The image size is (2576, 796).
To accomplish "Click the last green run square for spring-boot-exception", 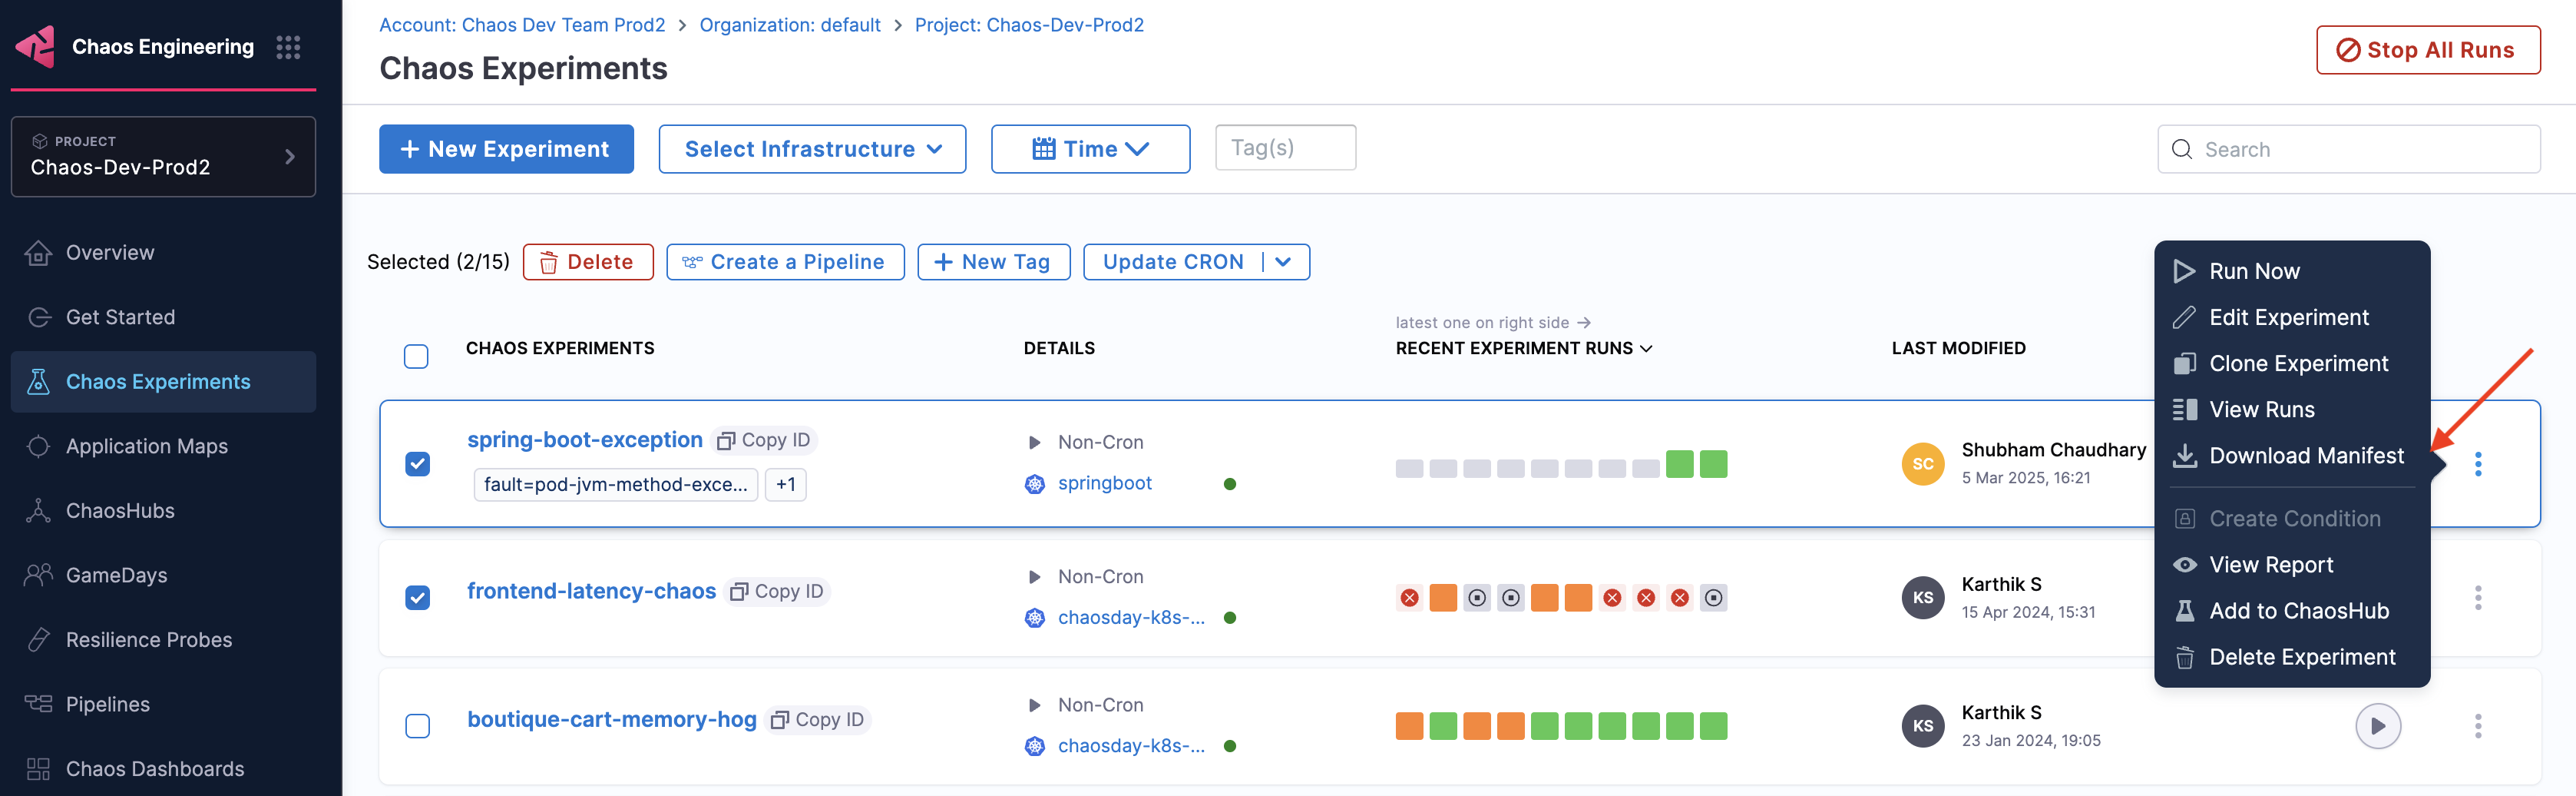I will click(1713, 463).
